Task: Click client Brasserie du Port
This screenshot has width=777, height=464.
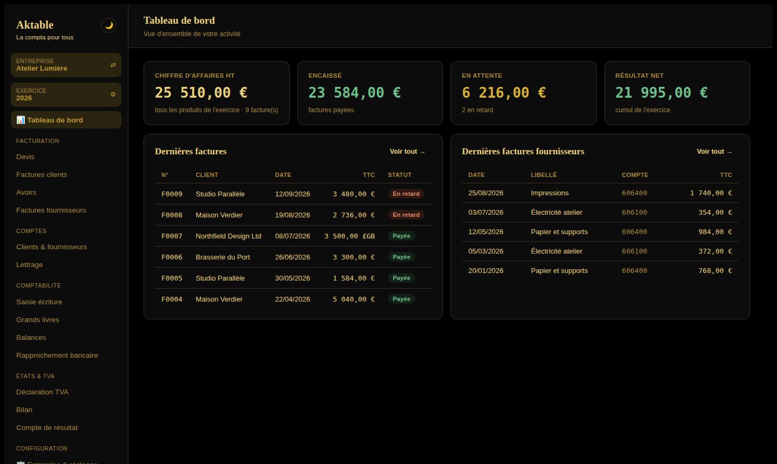Action: [223, 257]
